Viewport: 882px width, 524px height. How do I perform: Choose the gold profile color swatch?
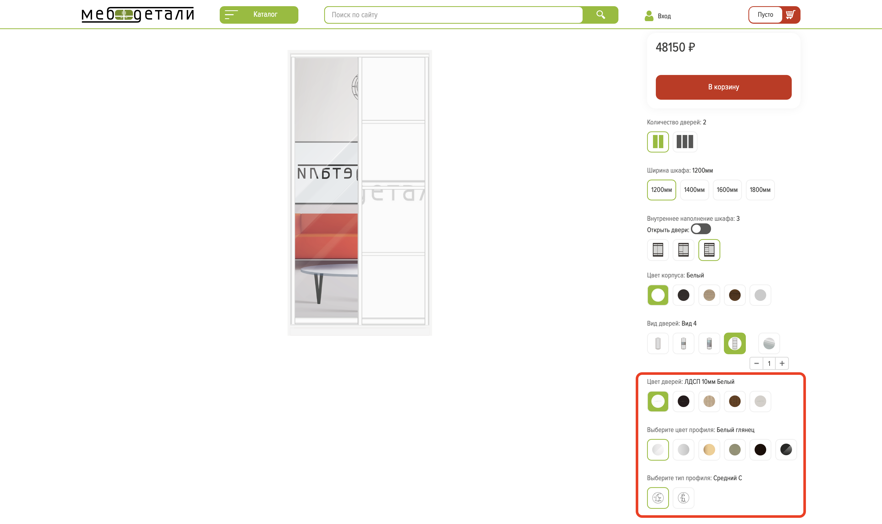[709, 450]
